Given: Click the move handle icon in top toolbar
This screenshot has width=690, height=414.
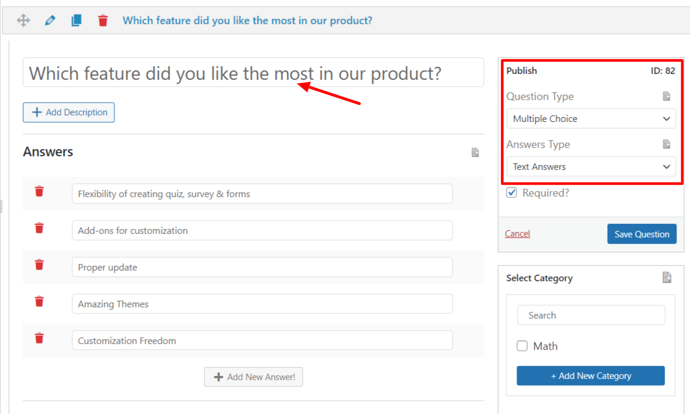Looking at the screenshot, I should click(x=24, y=20).
